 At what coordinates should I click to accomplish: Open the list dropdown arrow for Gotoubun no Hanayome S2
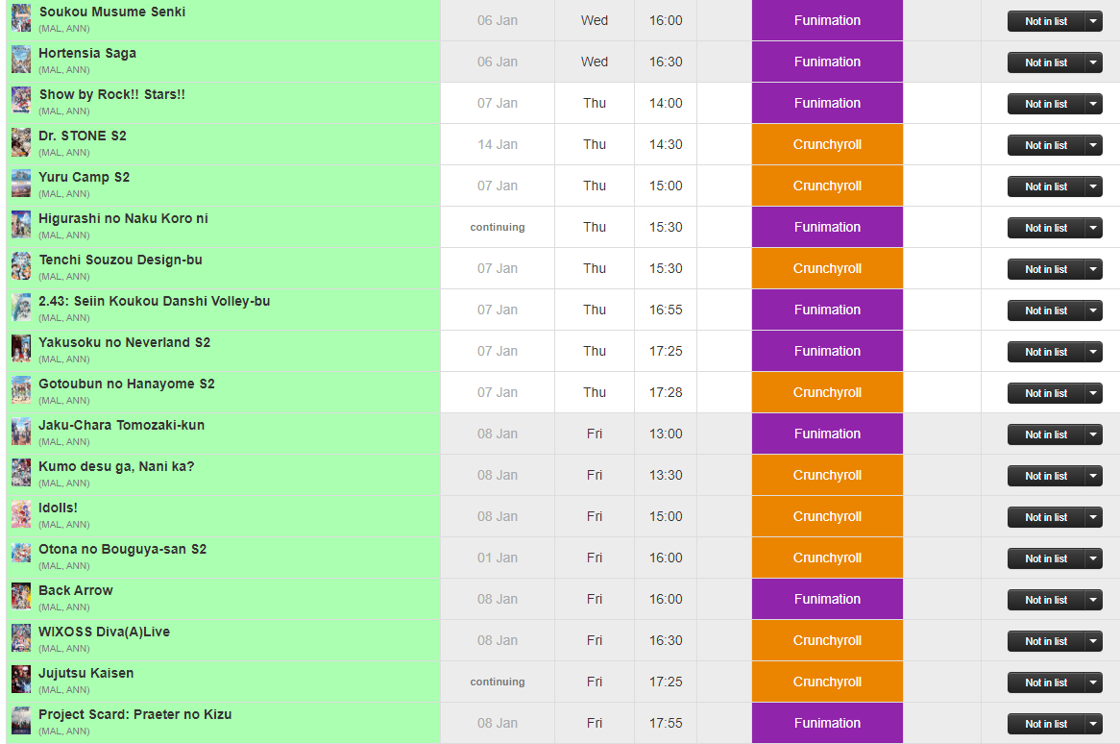click(x=1093, y=393)
